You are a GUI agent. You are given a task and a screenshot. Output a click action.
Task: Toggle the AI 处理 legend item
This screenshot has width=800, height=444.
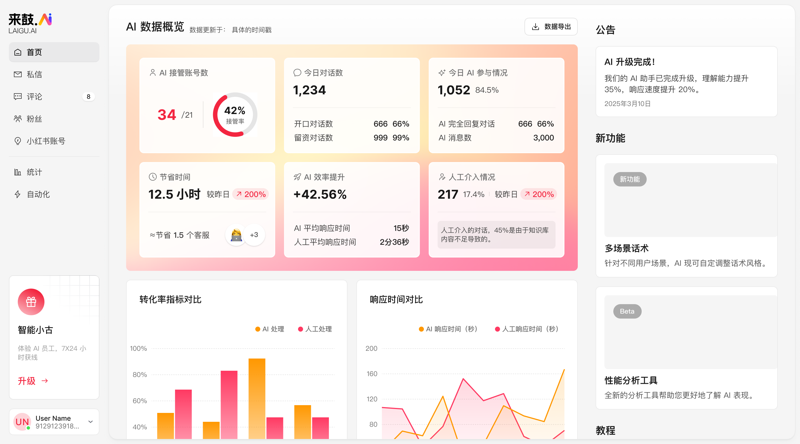pyautogui.click(x=269, y=329)
